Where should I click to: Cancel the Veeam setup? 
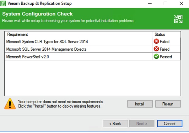(170, 124)
